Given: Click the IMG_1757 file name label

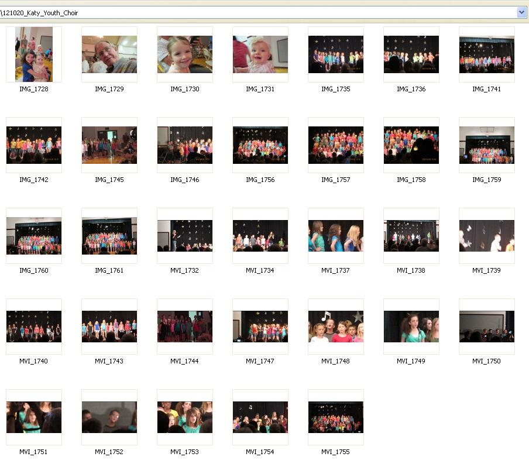Looking at the screenshot, I should point(336,180).
